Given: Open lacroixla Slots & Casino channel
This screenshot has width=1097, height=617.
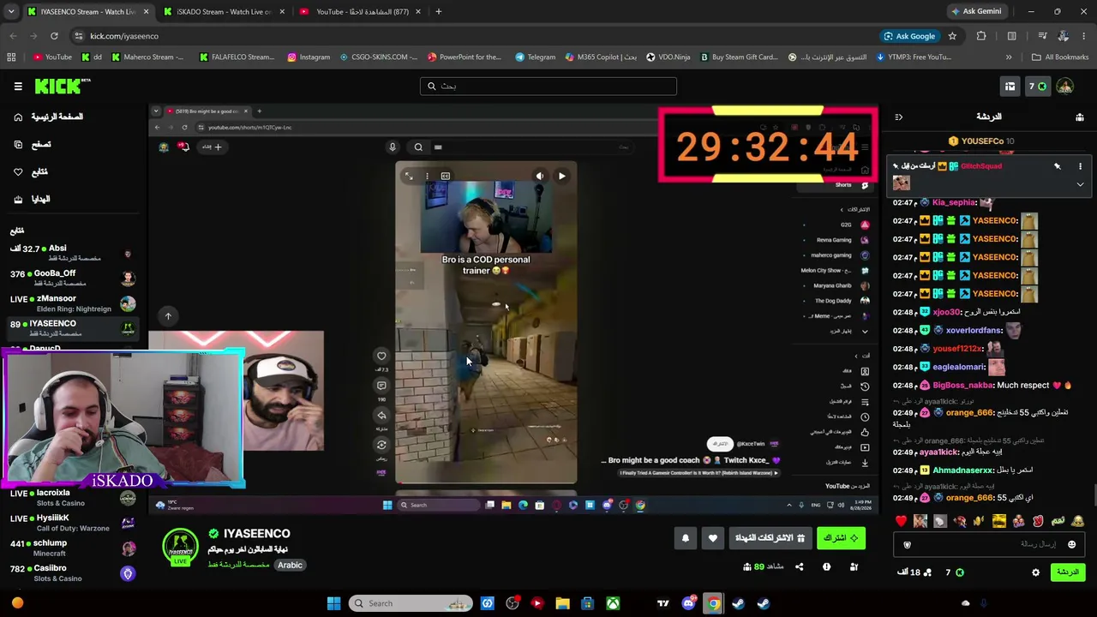Looking at the screenshot, I should click(x=73, y=498).
